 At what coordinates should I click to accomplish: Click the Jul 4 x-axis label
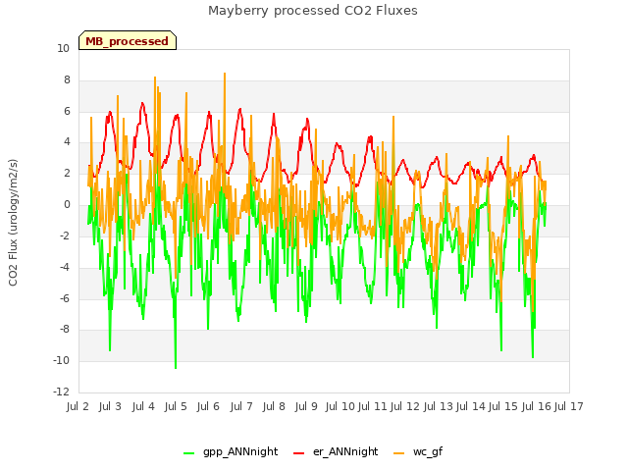click(x=143, y=406)
